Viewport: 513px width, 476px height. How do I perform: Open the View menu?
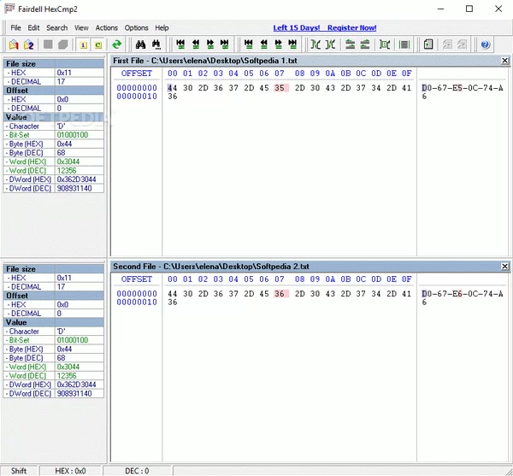point(81,28)
